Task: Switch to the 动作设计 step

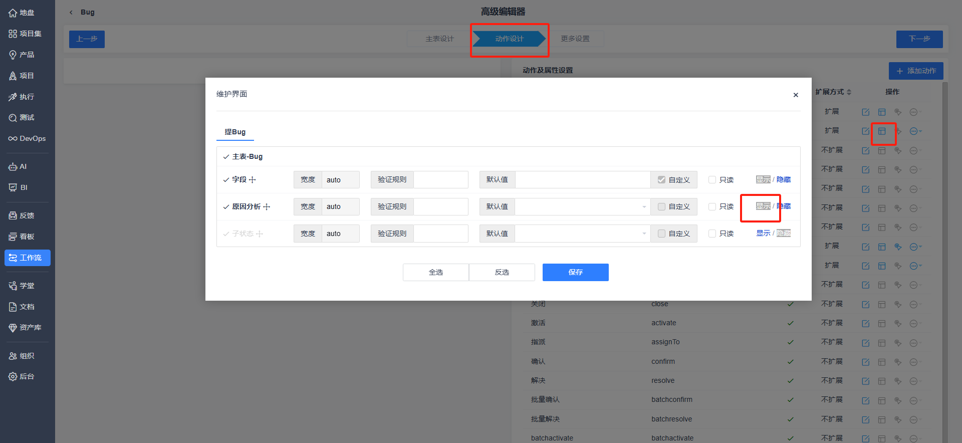Action: [x=509, y=39]
